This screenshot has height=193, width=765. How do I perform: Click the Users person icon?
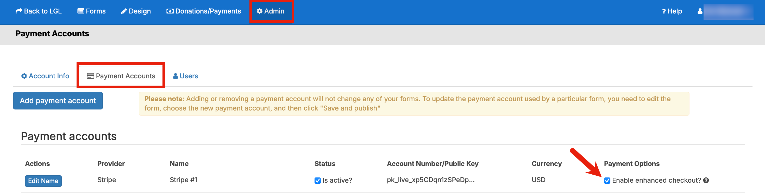click(x=175, y=76)
